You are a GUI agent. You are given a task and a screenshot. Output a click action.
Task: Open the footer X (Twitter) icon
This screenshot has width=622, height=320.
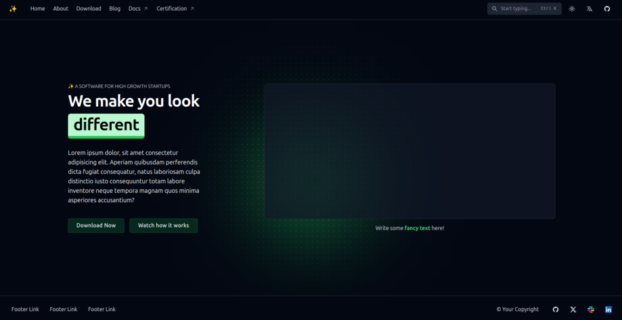[573, 309]
